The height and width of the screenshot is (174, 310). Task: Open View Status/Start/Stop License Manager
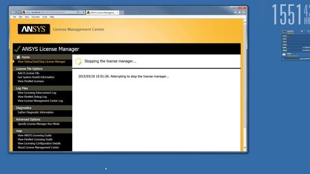click(41, 61)
